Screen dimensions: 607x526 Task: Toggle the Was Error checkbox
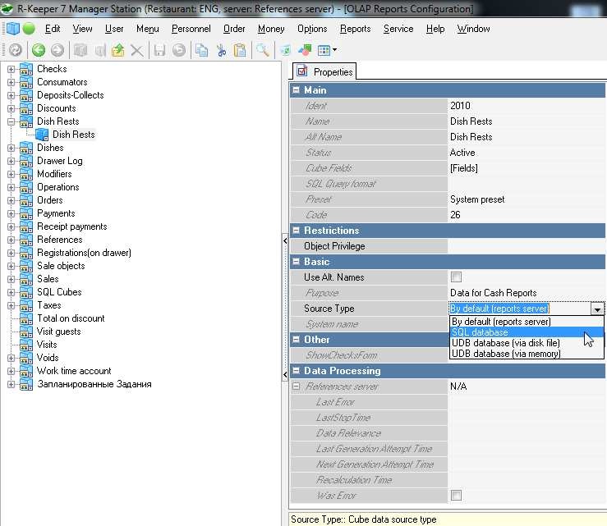[x=456, y=496]
